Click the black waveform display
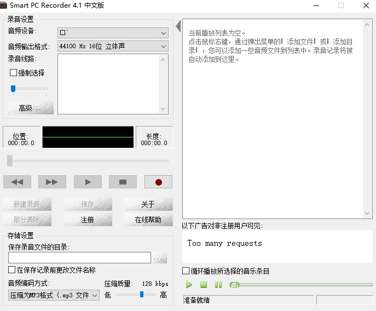This screenshot has height=311, width=376. pyautogui.click(x=88, y=137)
